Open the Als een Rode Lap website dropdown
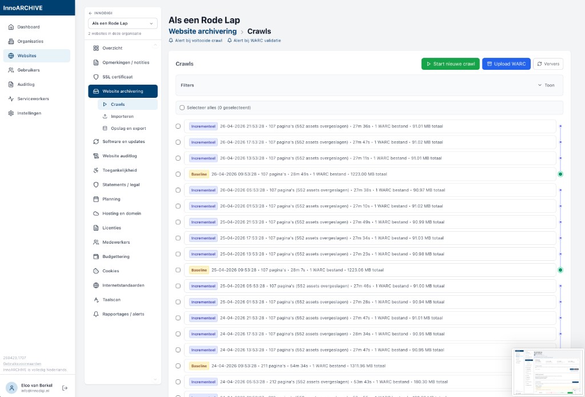 (123, 23)
